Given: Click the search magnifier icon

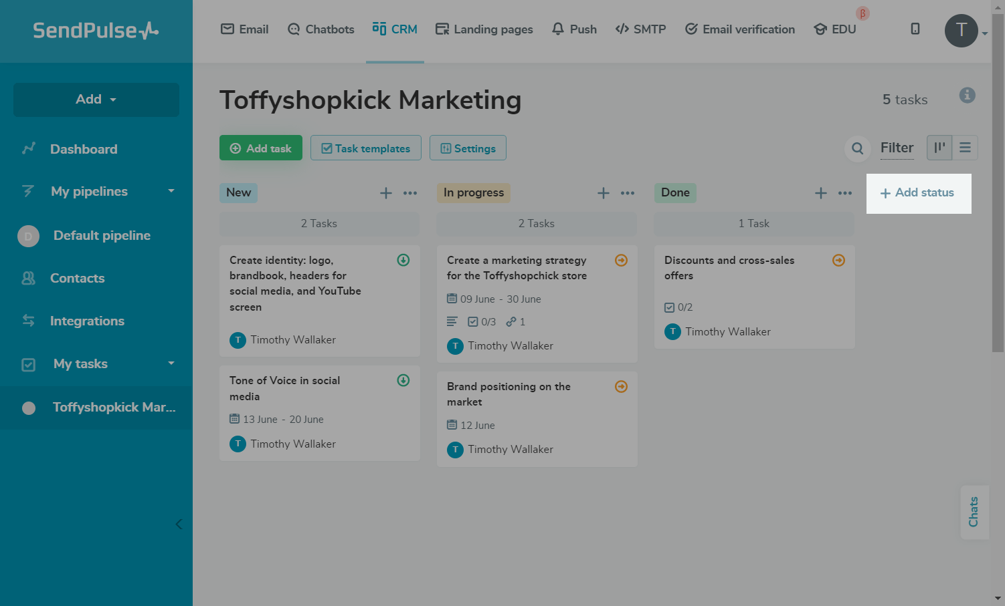Looking at the screenshot, I should pos(857,148).
